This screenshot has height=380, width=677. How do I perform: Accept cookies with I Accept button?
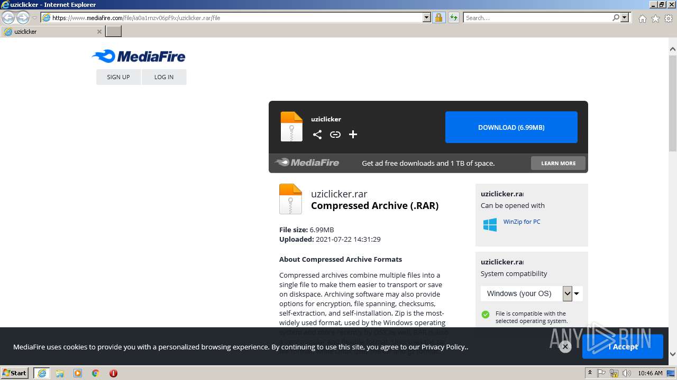(623, 347)
